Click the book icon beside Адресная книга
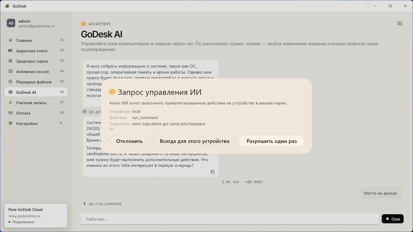The height and width of the screenshot is (232, 413). (x=10, y=50)
